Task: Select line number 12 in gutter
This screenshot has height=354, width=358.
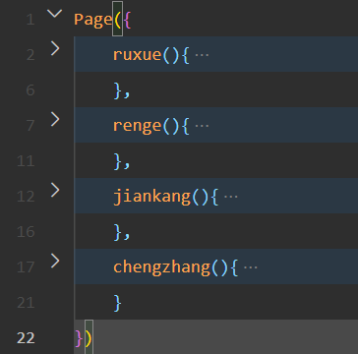Action: coord(26,197)
